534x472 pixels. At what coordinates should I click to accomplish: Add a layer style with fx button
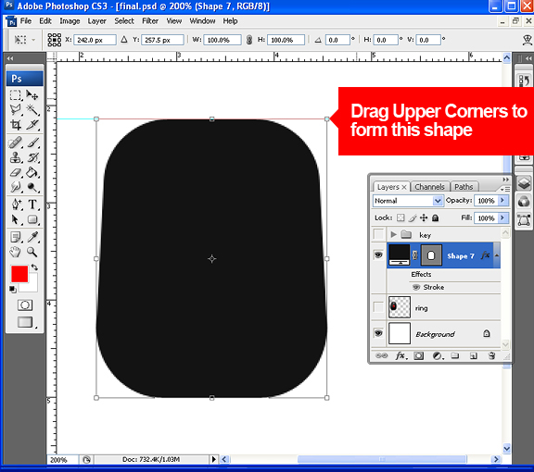400,355
